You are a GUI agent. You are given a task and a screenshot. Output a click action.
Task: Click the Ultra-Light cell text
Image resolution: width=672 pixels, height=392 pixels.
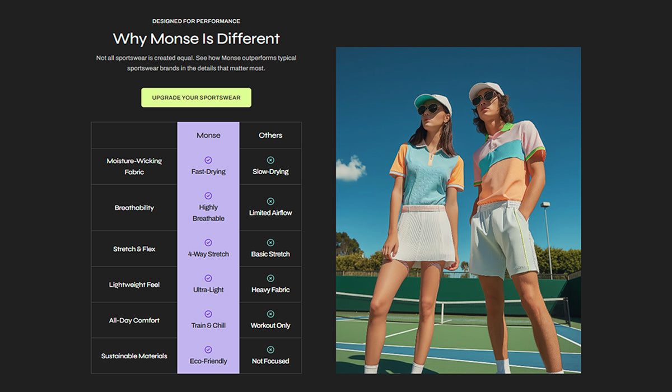click(208, 290)
